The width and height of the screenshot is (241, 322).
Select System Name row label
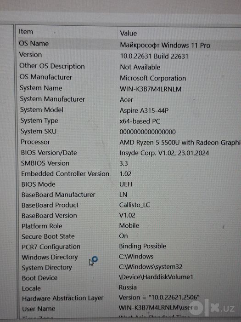(x=41, y=88)
